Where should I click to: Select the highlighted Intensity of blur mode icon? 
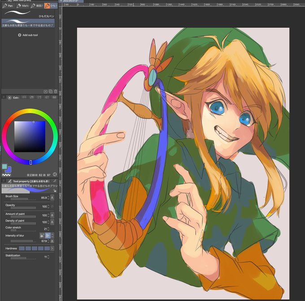coord(48,236)
